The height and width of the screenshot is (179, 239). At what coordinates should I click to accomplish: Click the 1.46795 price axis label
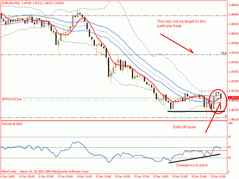click(x=234, y=110)
